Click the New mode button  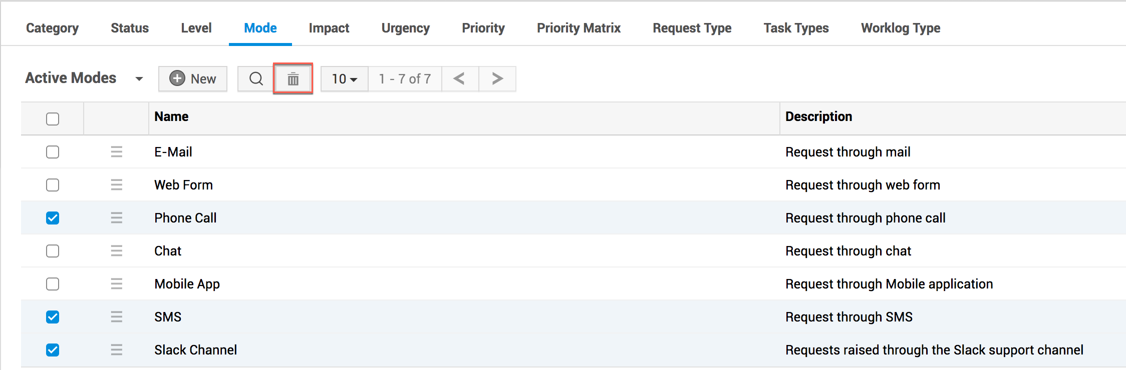(193, 79)
